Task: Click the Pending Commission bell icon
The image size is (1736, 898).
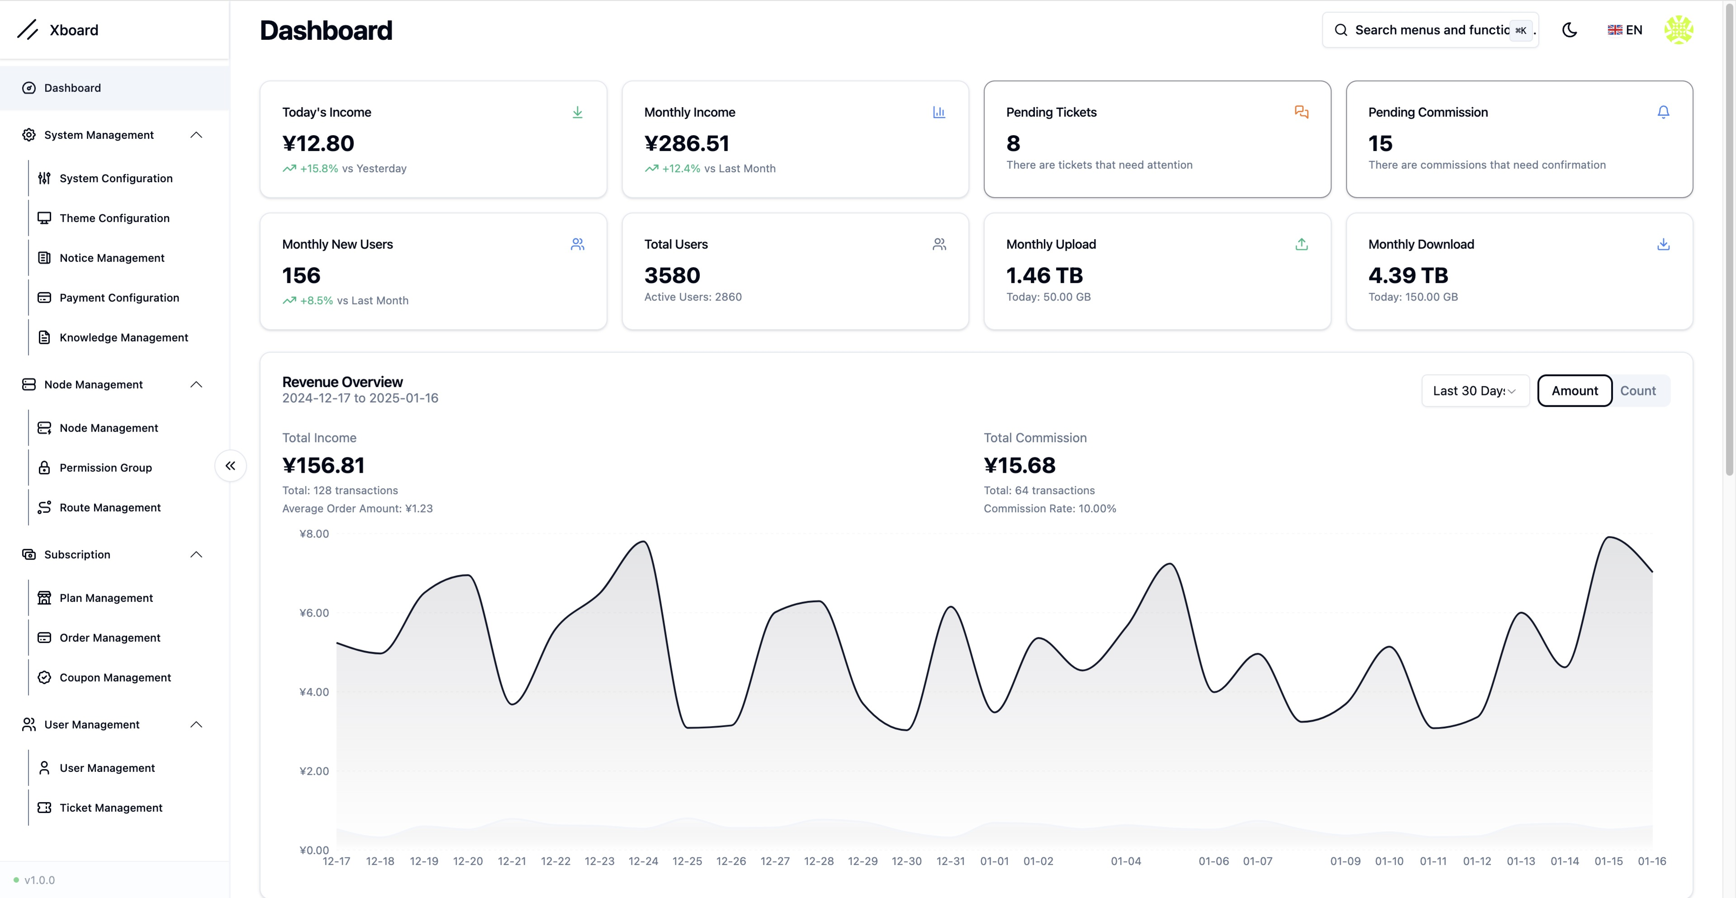Action: tap(1663, 112)
